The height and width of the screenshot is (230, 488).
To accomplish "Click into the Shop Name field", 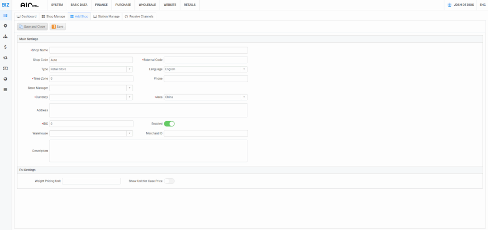I will [149, 50].
